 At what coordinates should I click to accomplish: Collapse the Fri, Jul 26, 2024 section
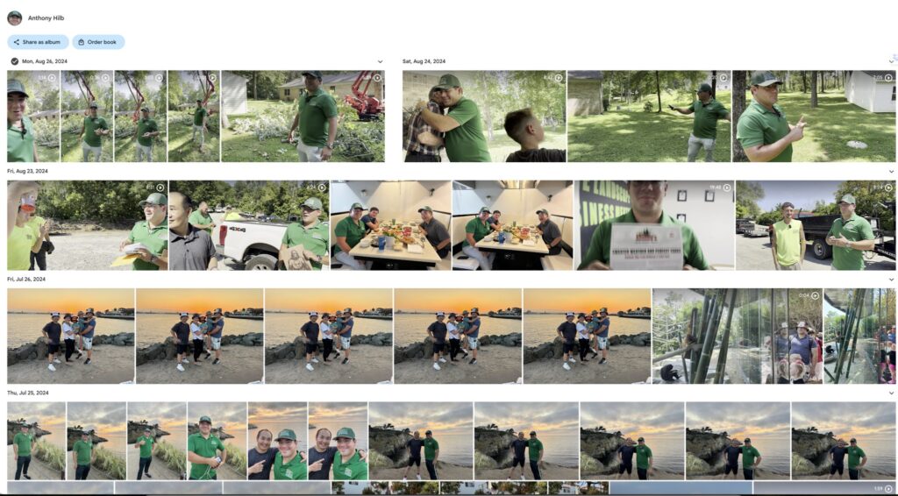point(891,280)
